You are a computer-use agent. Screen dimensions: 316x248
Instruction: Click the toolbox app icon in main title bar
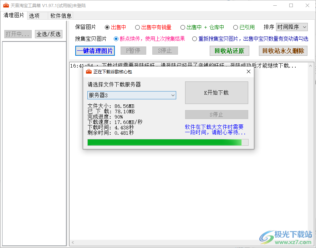coord(6,5)
